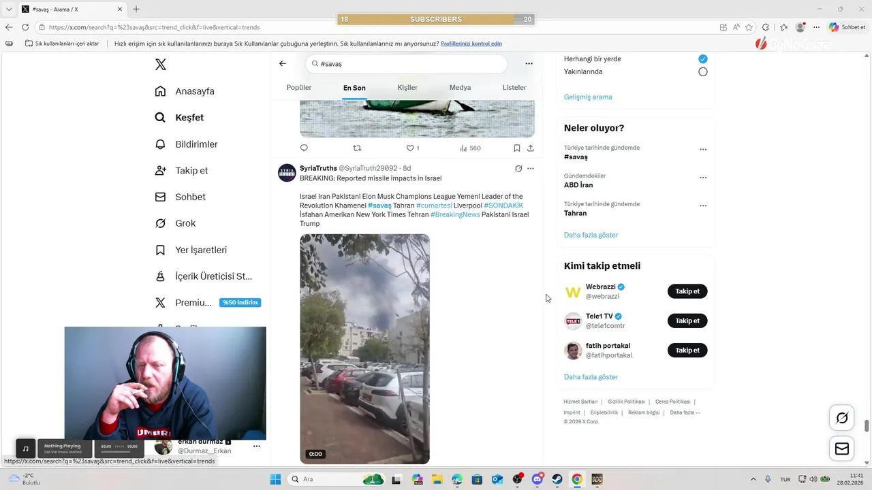Image resolution: width=872 pixels, height=490 pixels.
Task: Open Steam from the taskbar
Action: pyautogui.click(x=557, y=479)
